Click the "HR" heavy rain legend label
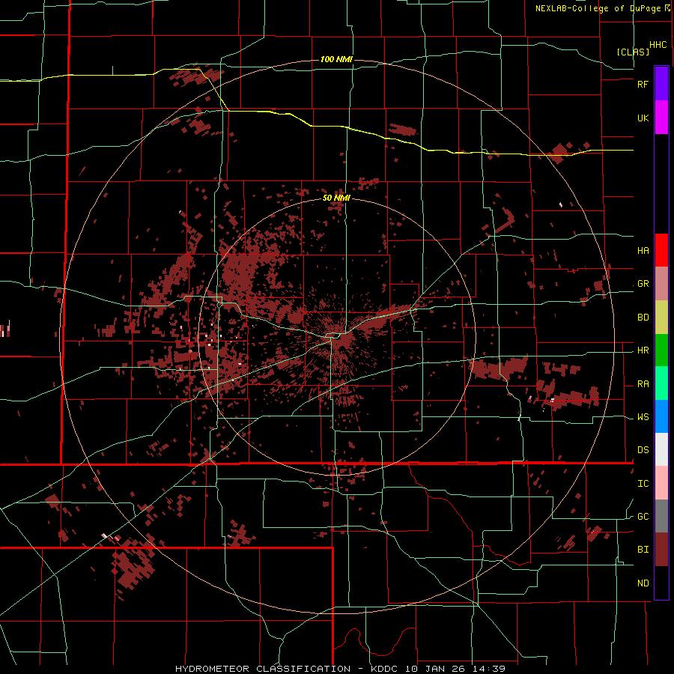Viewport: 674px width, 674px height. coord(643,350)
